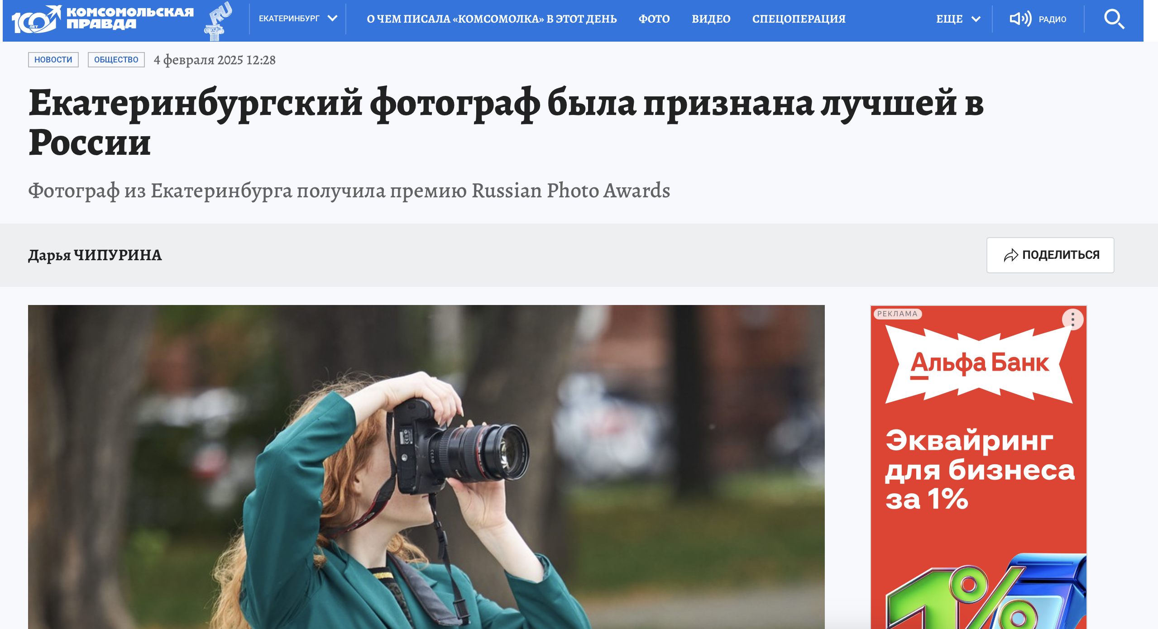
Task: Click the share arrow icon
Action: point(1010,255)
